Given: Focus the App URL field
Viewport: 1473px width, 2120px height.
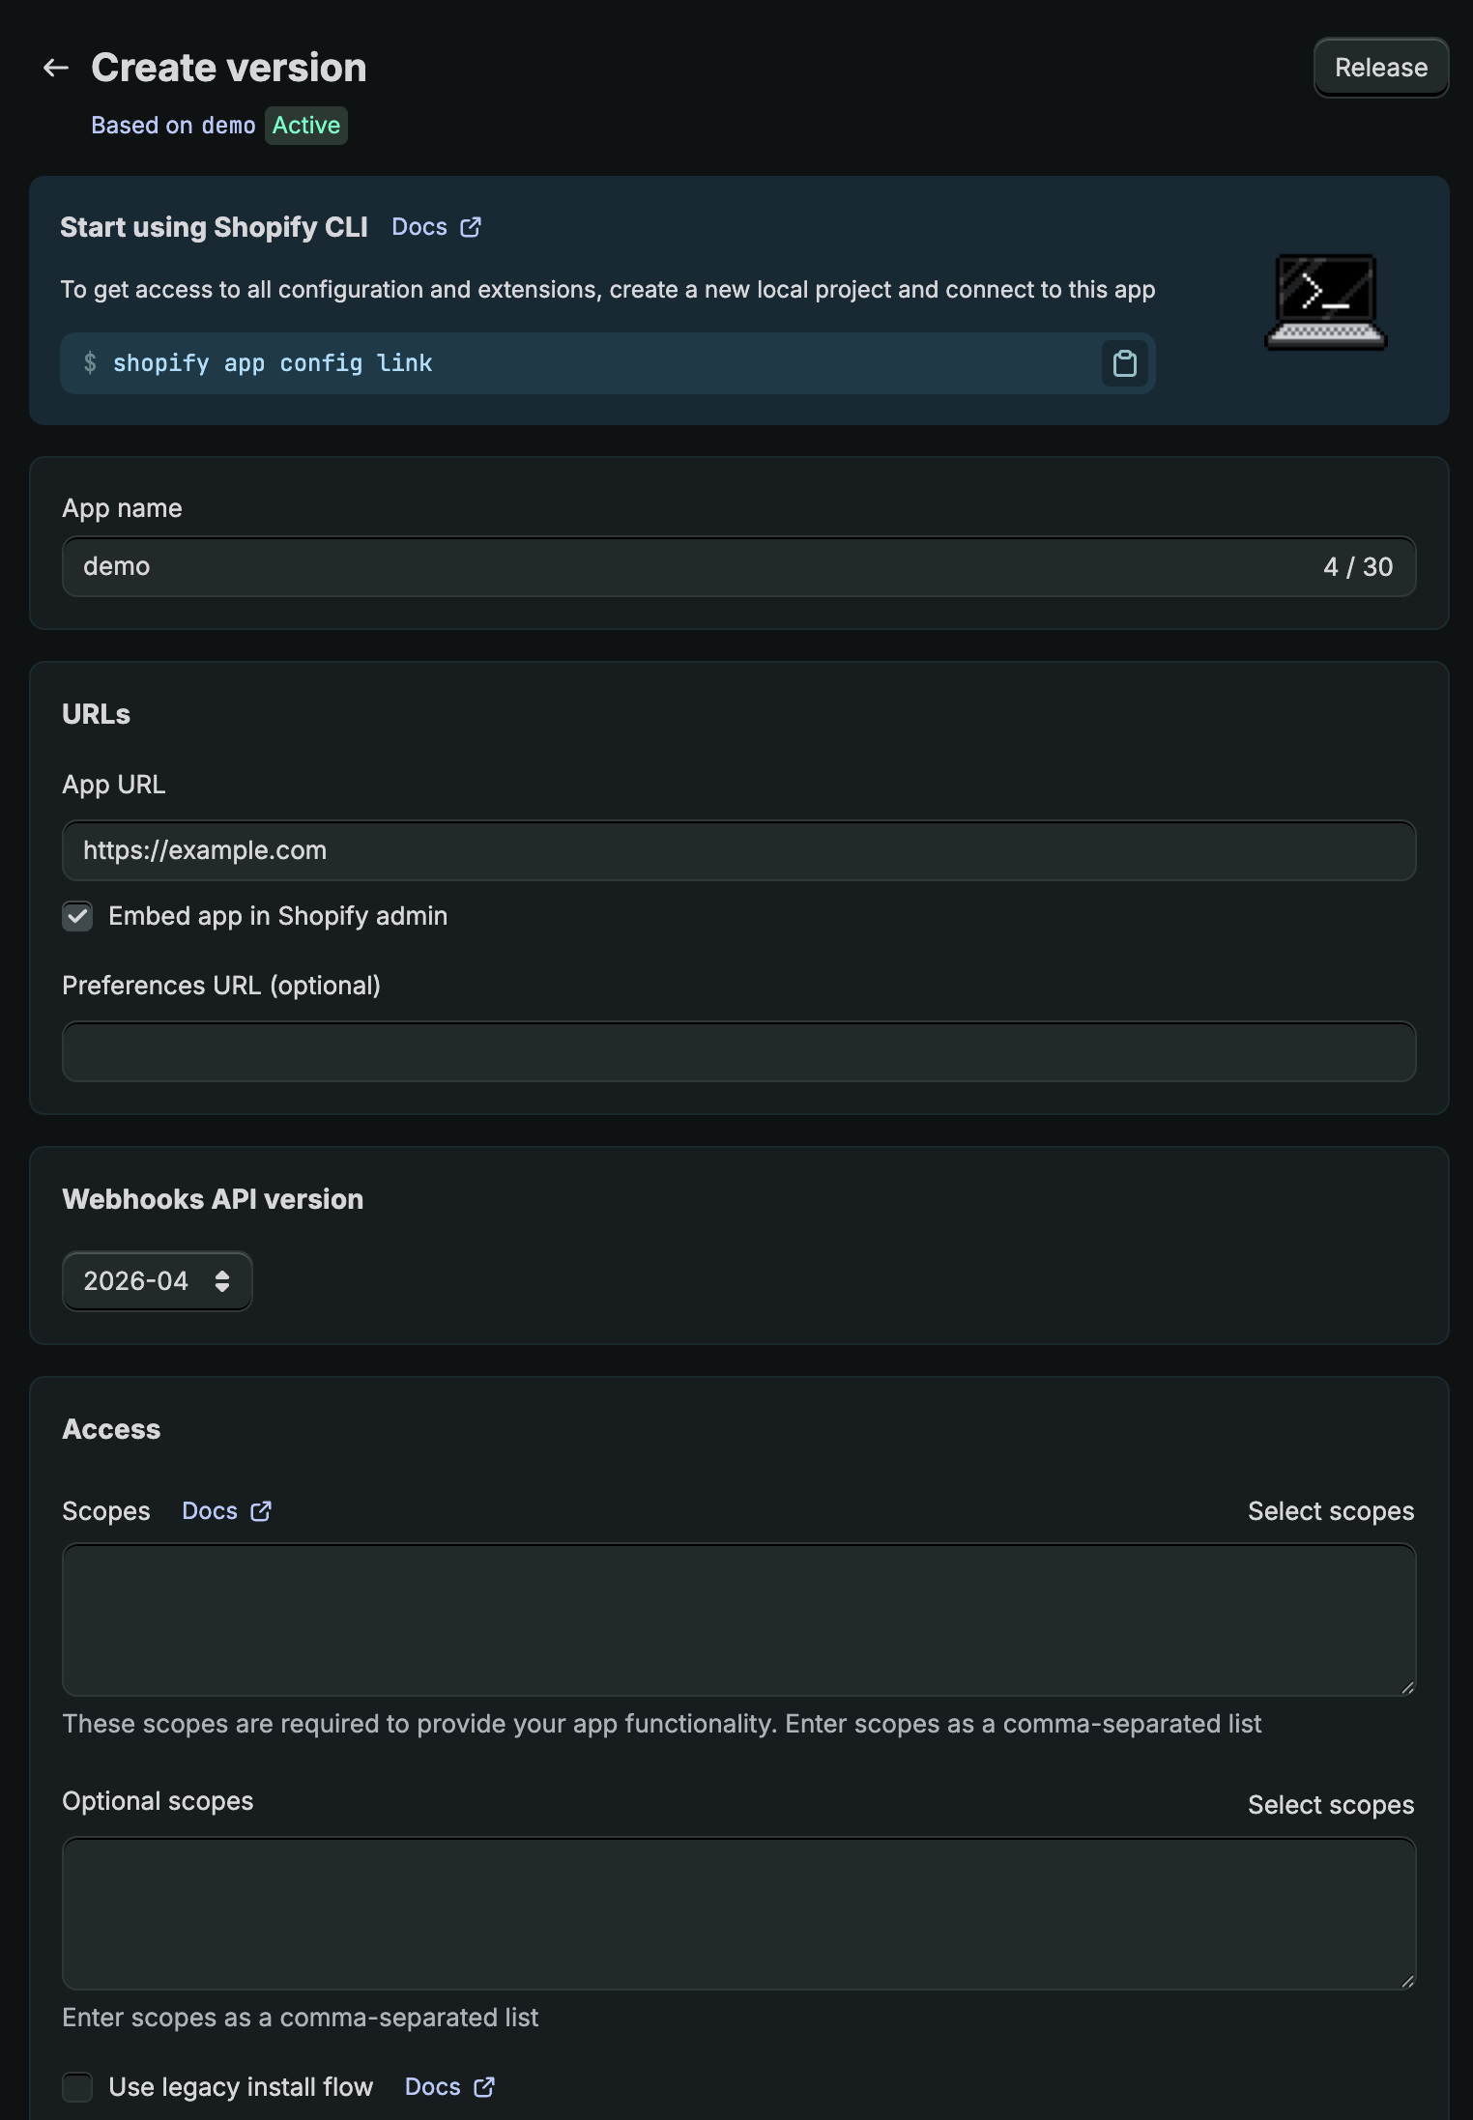Looking at the screenshot, I should (739, 850).
